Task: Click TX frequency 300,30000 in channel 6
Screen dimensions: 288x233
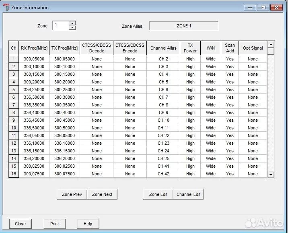Action: 64,97
